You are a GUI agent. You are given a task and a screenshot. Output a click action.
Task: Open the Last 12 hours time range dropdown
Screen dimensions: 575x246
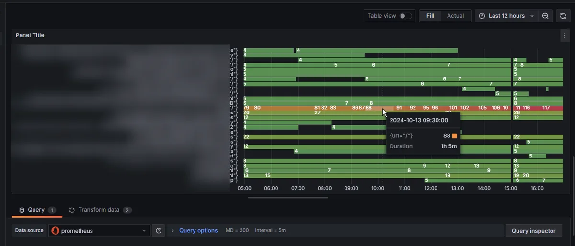[506, 16]
